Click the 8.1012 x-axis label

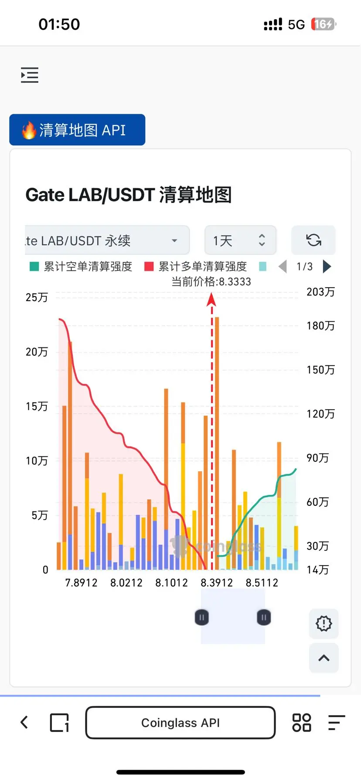point(171,583)
